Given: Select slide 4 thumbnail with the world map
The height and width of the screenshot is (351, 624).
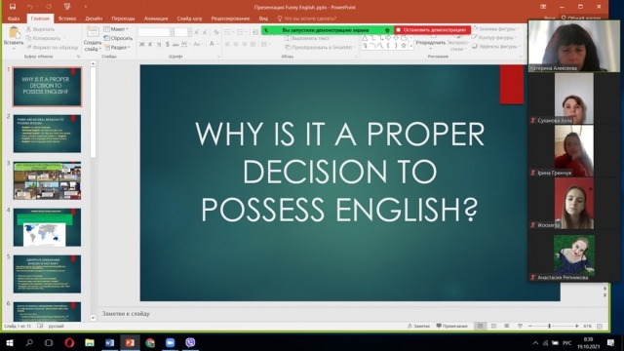Looking at the screenshot, I should (x=47, y=227).
